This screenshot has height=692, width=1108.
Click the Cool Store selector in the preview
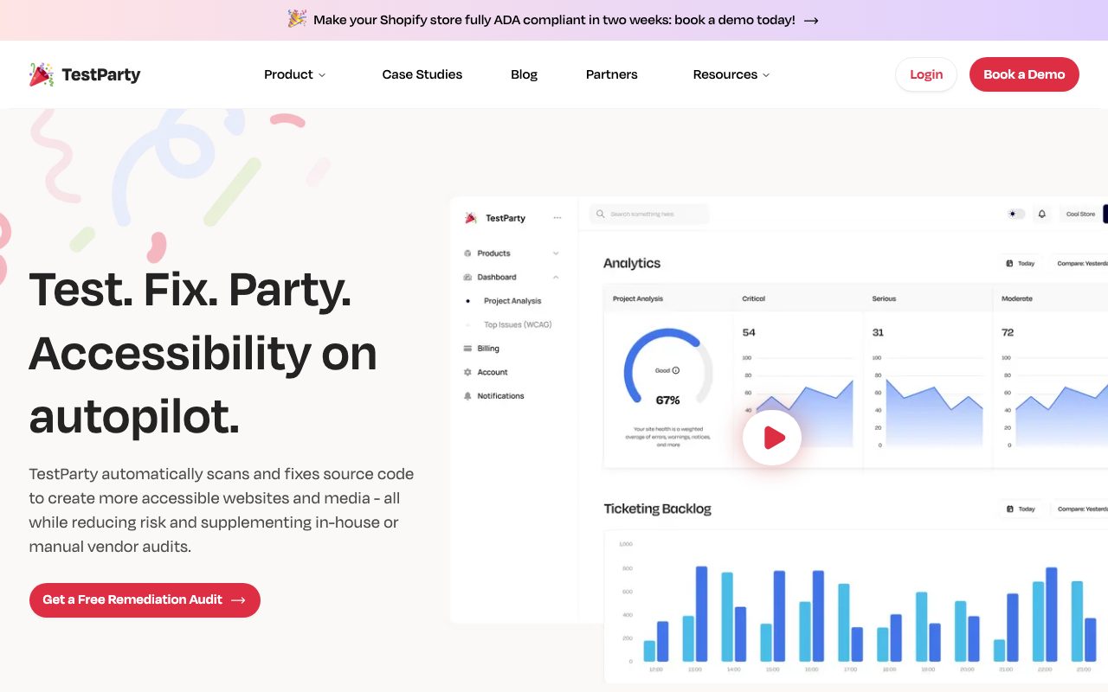1080,214
